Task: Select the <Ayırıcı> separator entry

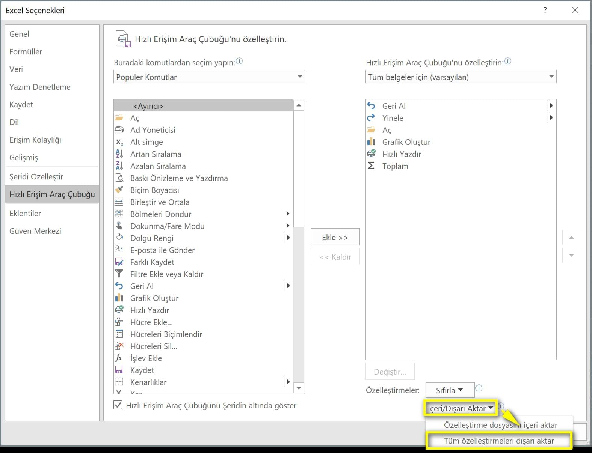Action: pyautogui.click(x=204, y=106)
